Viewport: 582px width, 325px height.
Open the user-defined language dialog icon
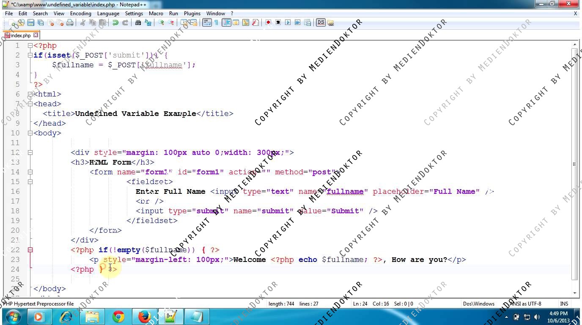pyautogui.click(x=236, y=22)
